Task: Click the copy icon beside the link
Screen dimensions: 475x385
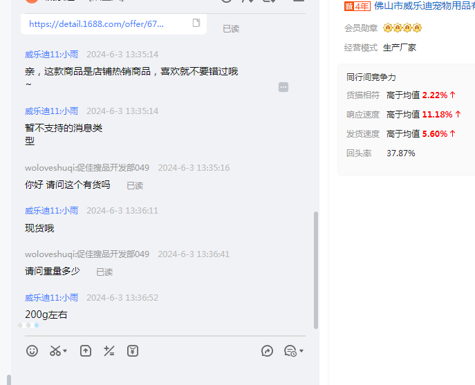Action: pyautogui.click(x=196, y=23)
